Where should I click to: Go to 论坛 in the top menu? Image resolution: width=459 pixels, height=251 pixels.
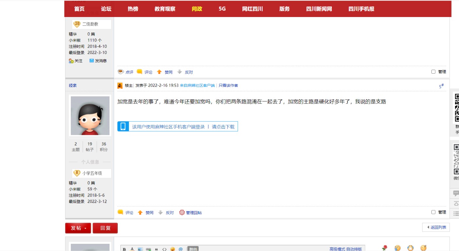106,9
